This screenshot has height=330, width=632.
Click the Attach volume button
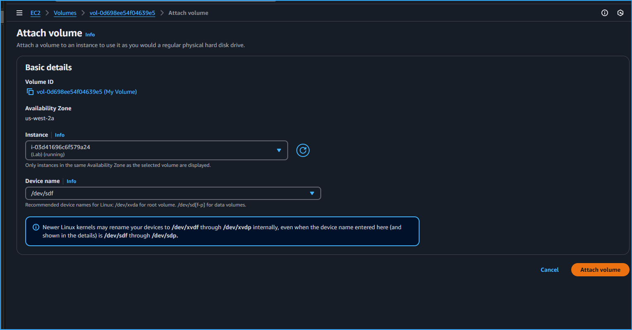pos(600,269)
